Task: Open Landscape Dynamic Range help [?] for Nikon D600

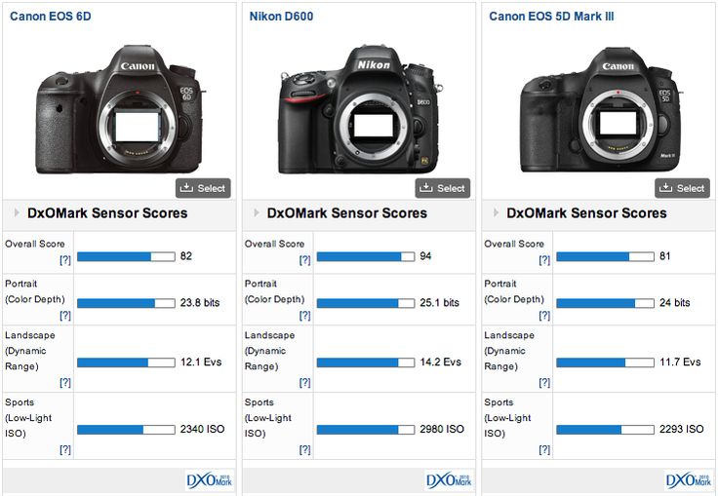Action: [305, 382]
